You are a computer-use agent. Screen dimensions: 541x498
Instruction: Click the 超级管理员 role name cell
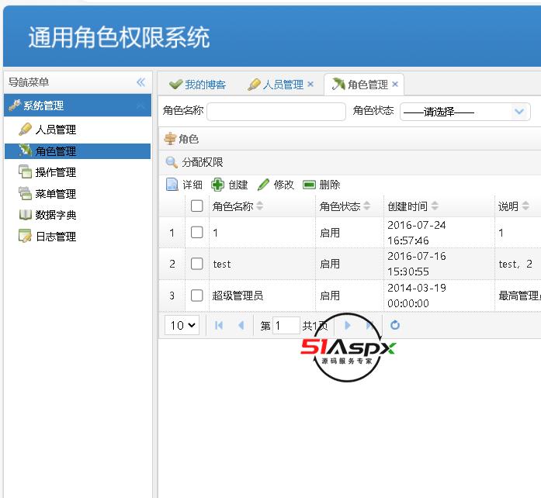(262, 296)
